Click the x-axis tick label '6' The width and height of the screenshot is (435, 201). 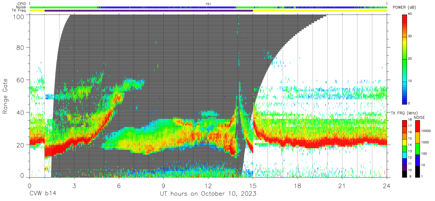pyautogui.click(x=119, y=185)
